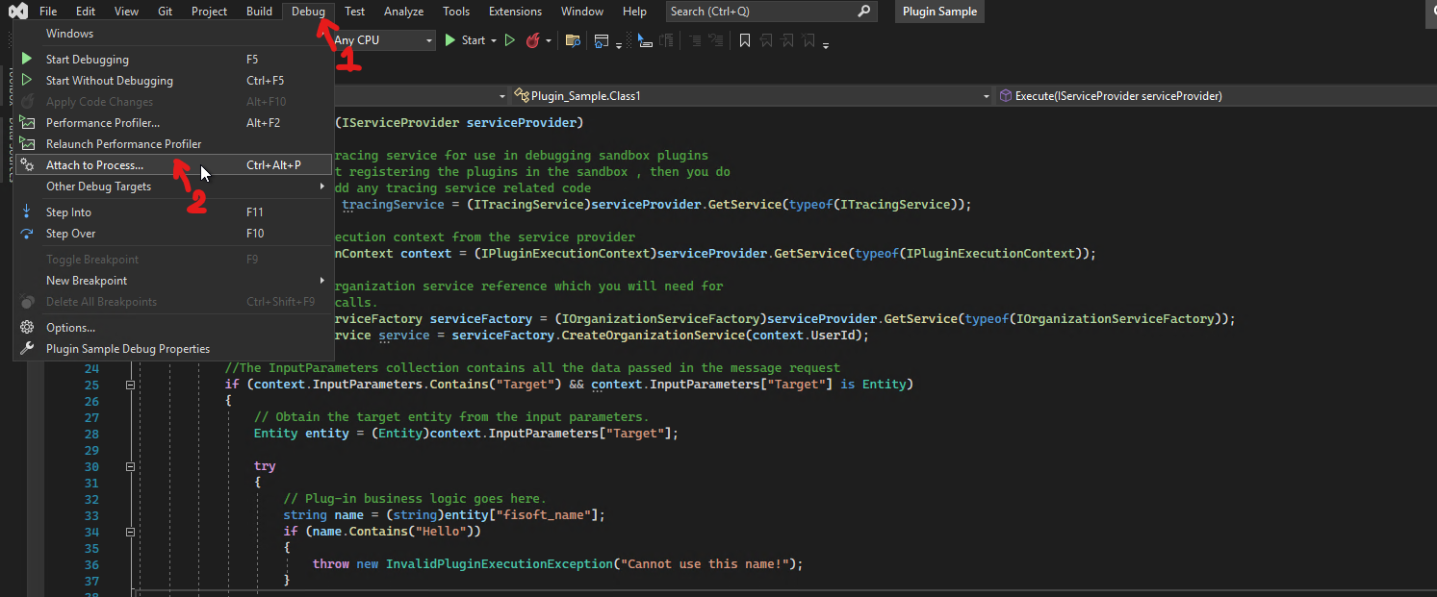1437x597 pixels.
Task: Click the magnifier icon in the search box
Action: [x=864, y=11]
